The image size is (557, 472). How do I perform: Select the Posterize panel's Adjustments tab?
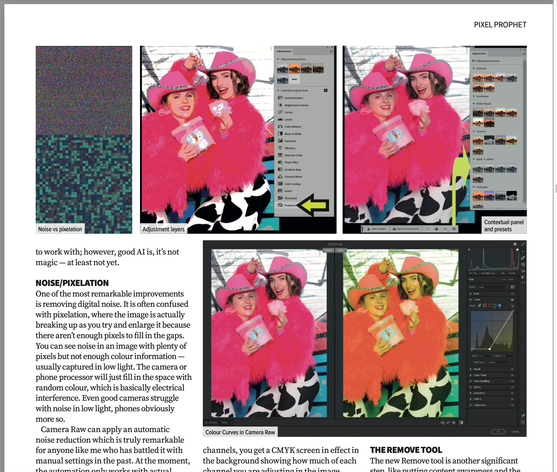click(284, 51)
